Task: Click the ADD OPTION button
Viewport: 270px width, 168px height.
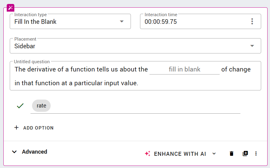Action: [34, 128]
